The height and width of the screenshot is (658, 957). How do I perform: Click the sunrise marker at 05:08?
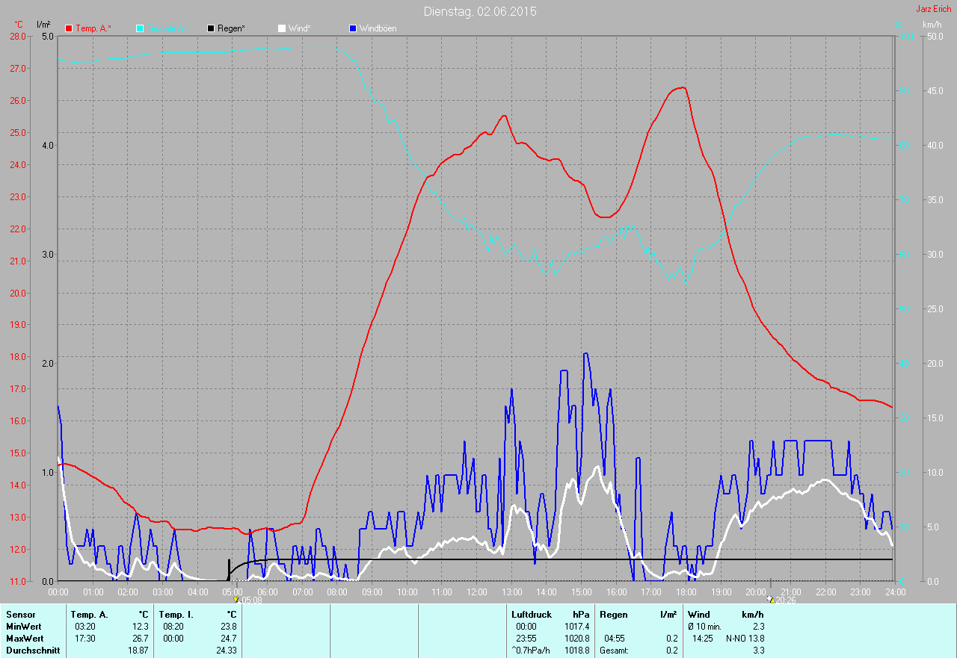click(x=236, y=599)
